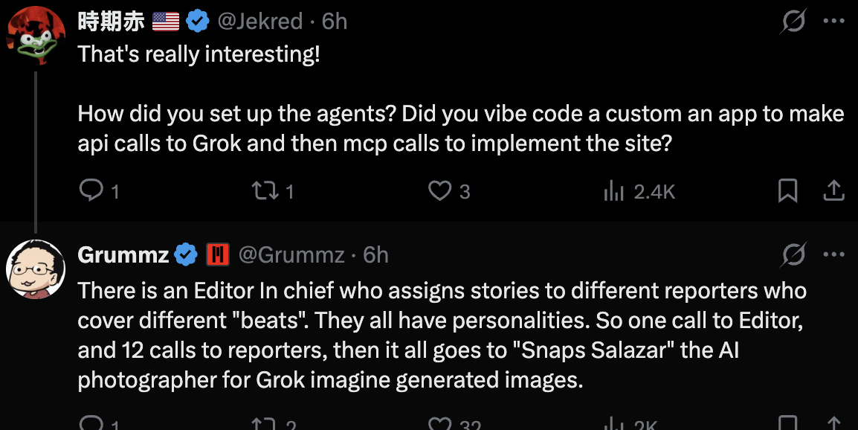Open Jekred's frog profile avatar
This screenshot has height=430, width=858.
[x=36, y=36]
